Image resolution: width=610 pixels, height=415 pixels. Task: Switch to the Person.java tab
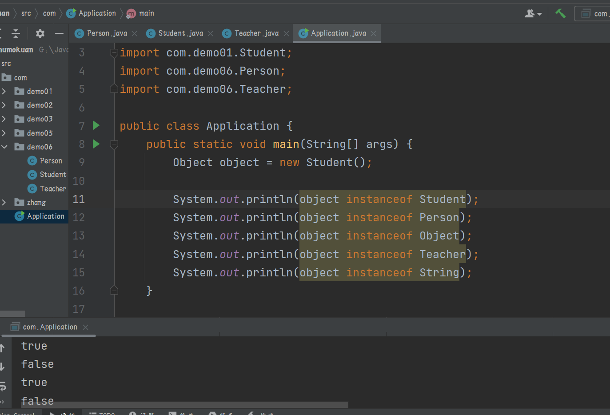tap(107, 33)
